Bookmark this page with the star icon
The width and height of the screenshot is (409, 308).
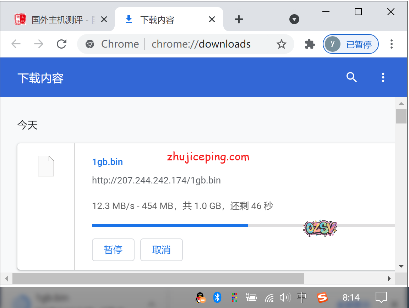click(x=281, y=44)
